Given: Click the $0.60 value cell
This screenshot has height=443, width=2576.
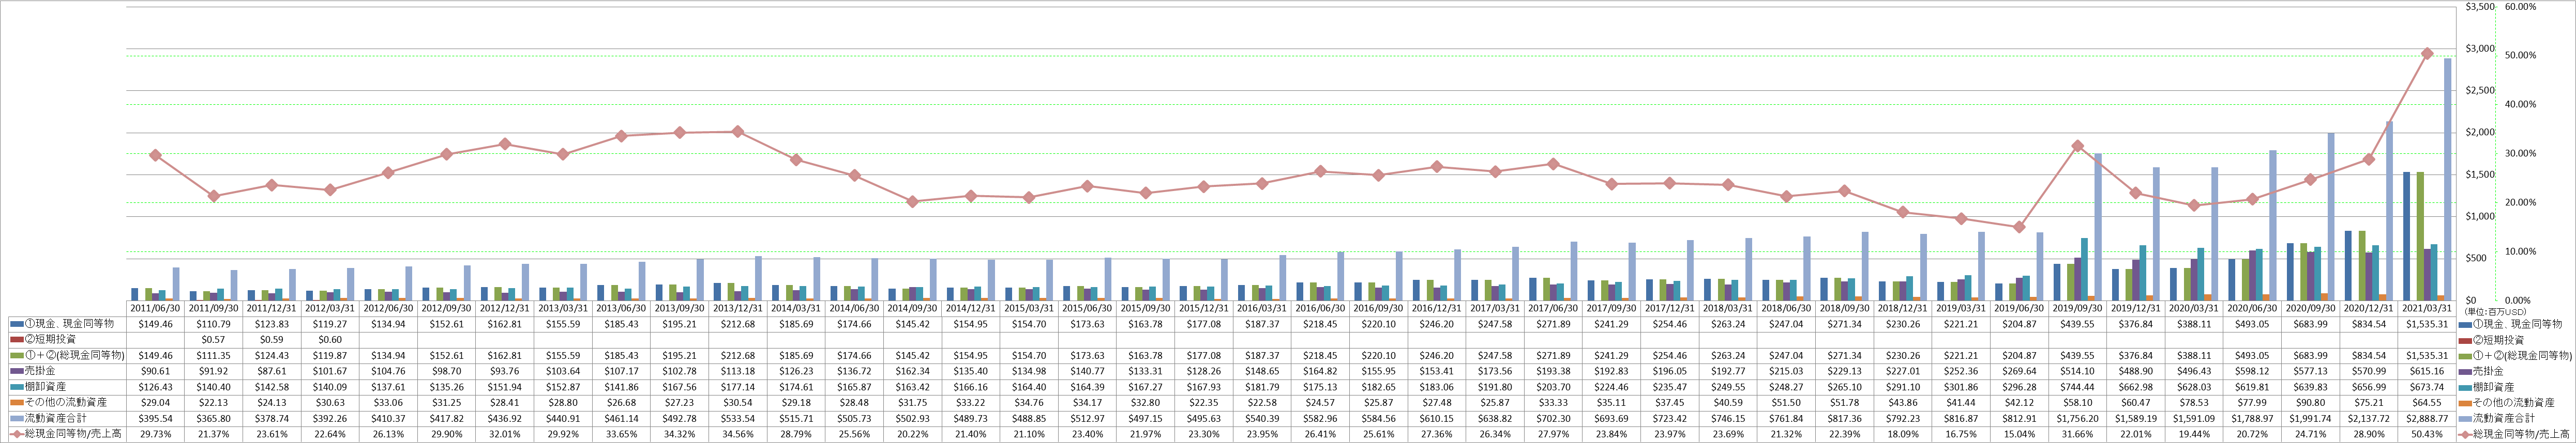Looking at the screenshot, I should pyautogui.click(x=329, y=340).
